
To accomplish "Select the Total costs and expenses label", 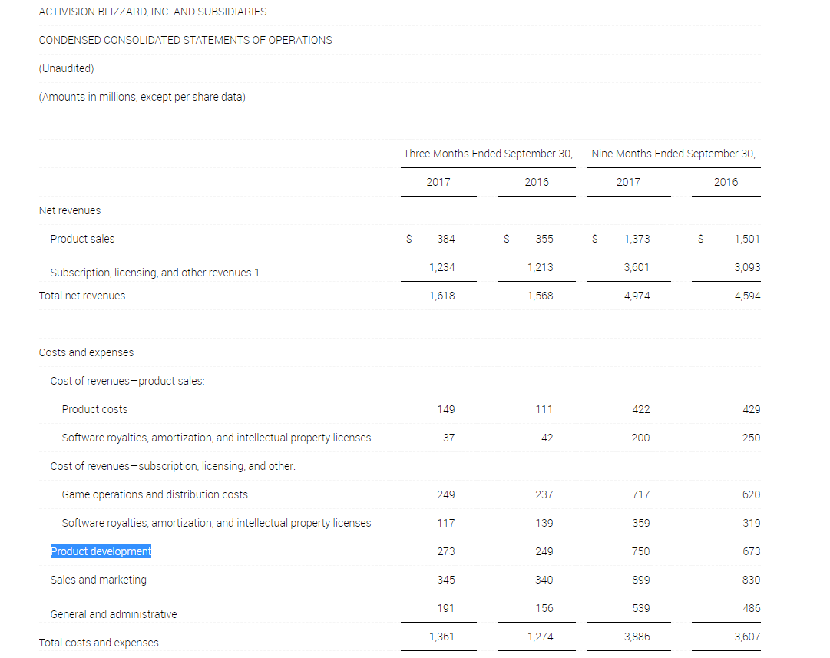I will click(x=98, y=643).
